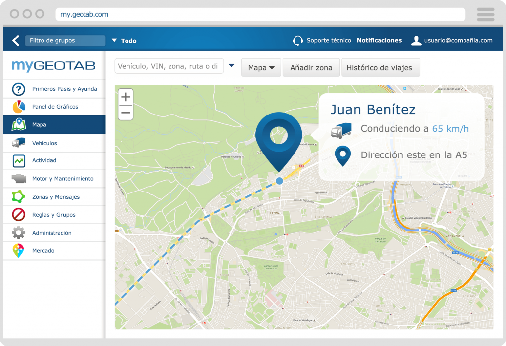
Task: Open Soporte técnico link
Action: tap(329, 40)
